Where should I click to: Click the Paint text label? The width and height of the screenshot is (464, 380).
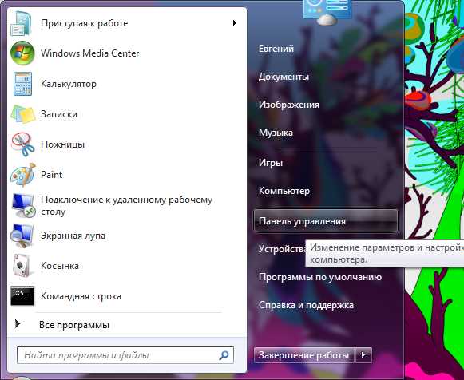click(x=51, y=175)
